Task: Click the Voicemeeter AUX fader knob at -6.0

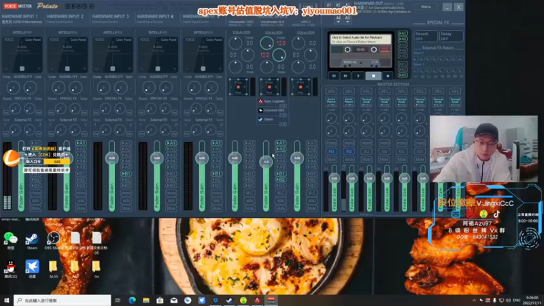Action: click(x=266, y=162)
